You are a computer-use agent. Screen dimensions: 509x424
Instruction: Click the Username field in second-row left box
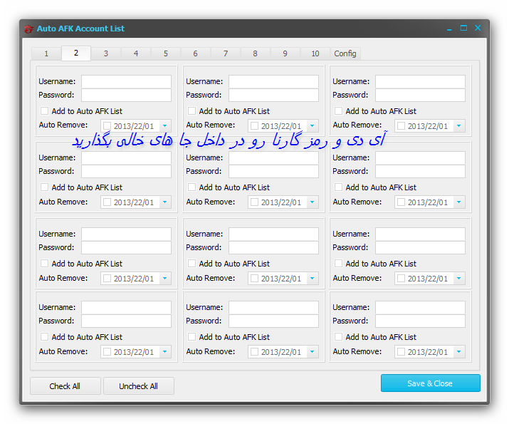[x=126, y=158]
